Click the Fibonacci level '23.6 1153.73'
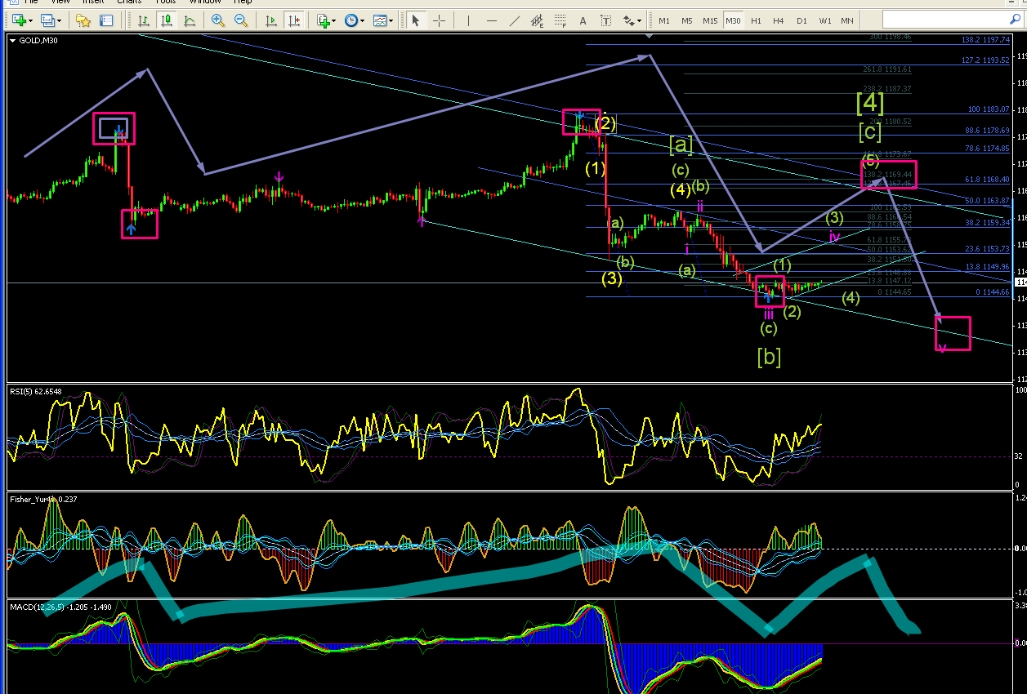Image resolution: width=1027 pixels, height=694 pixels. coord(987,249)
